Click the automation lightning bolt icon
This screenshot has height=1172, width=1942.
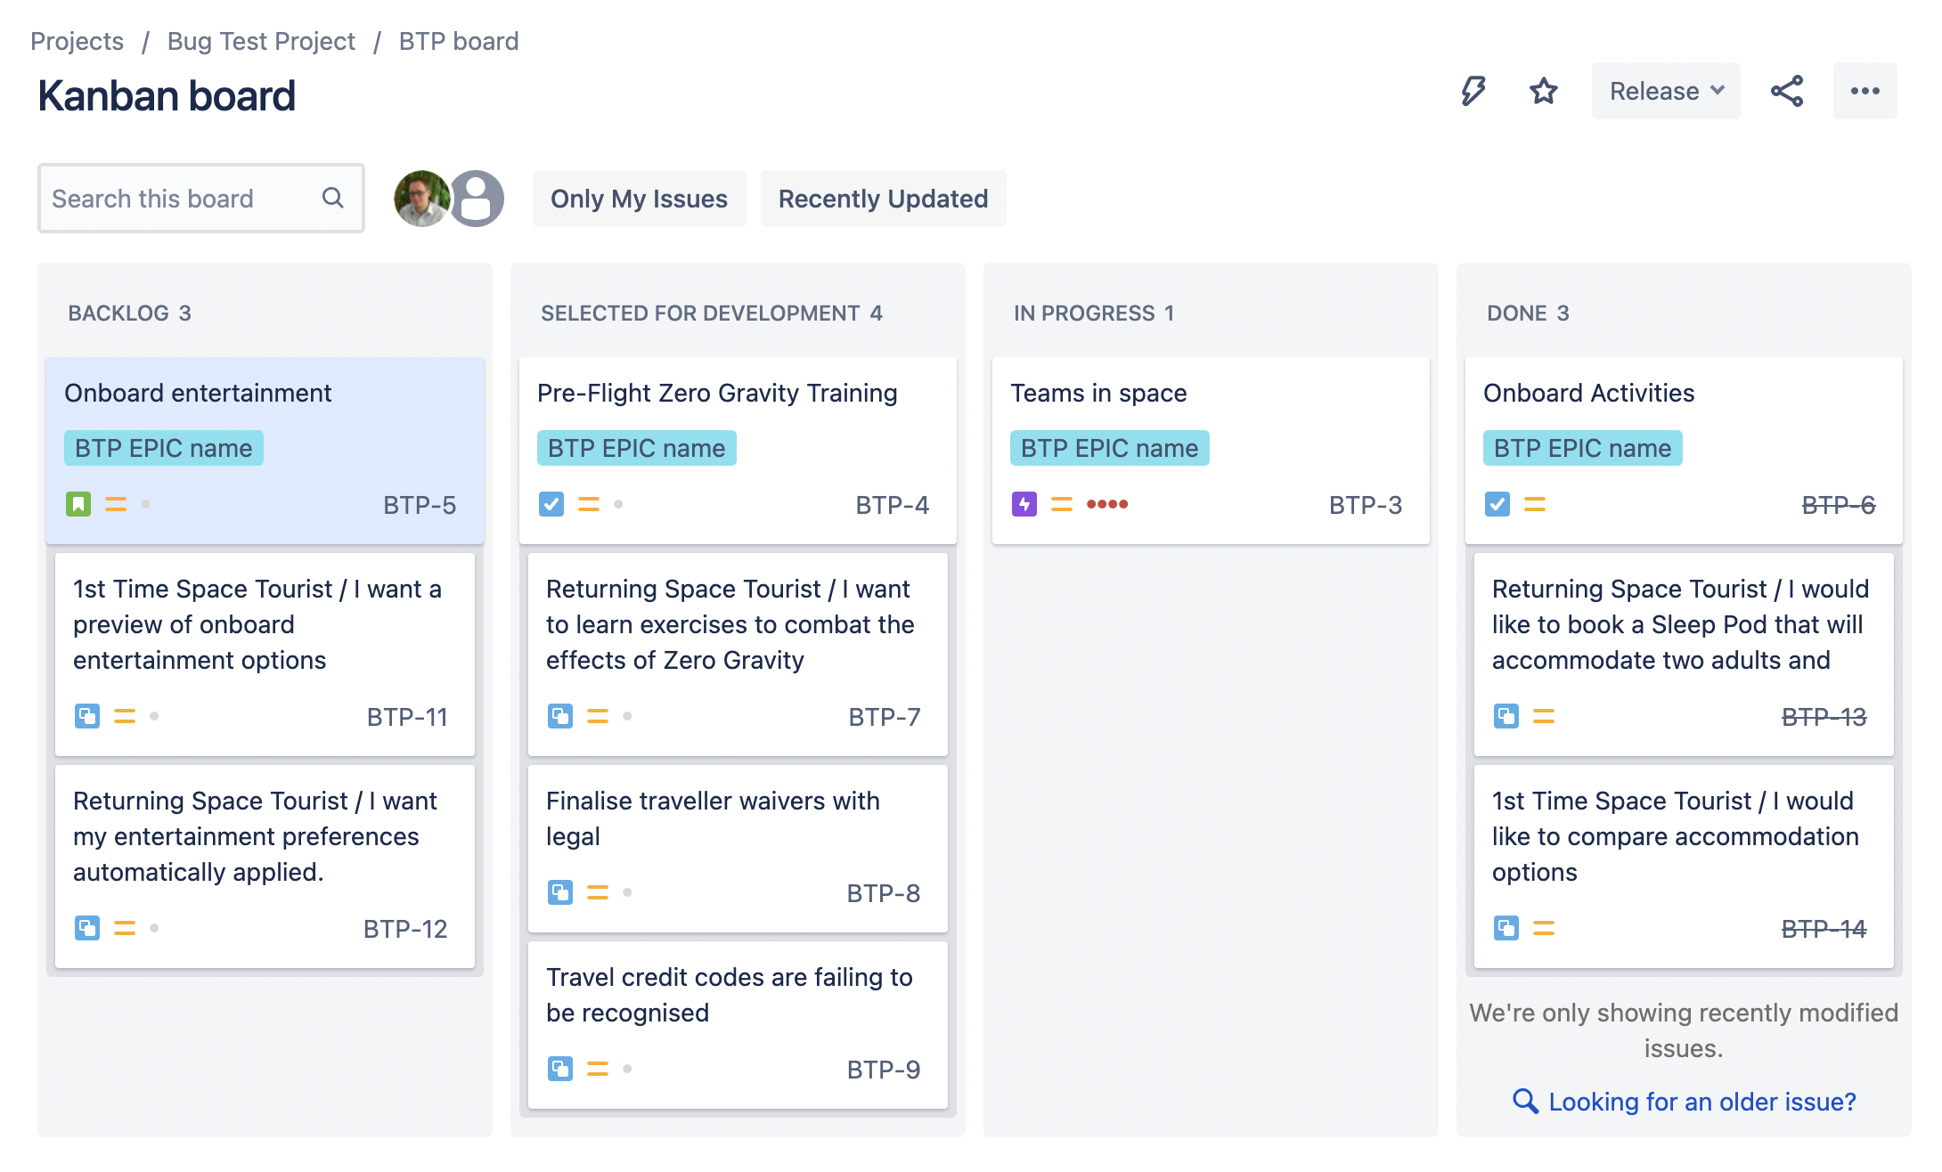1473,91
